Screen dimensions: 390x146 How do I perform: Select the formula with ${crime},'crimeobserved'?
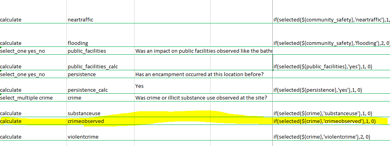pyautogui.click(x=324, y=121)
